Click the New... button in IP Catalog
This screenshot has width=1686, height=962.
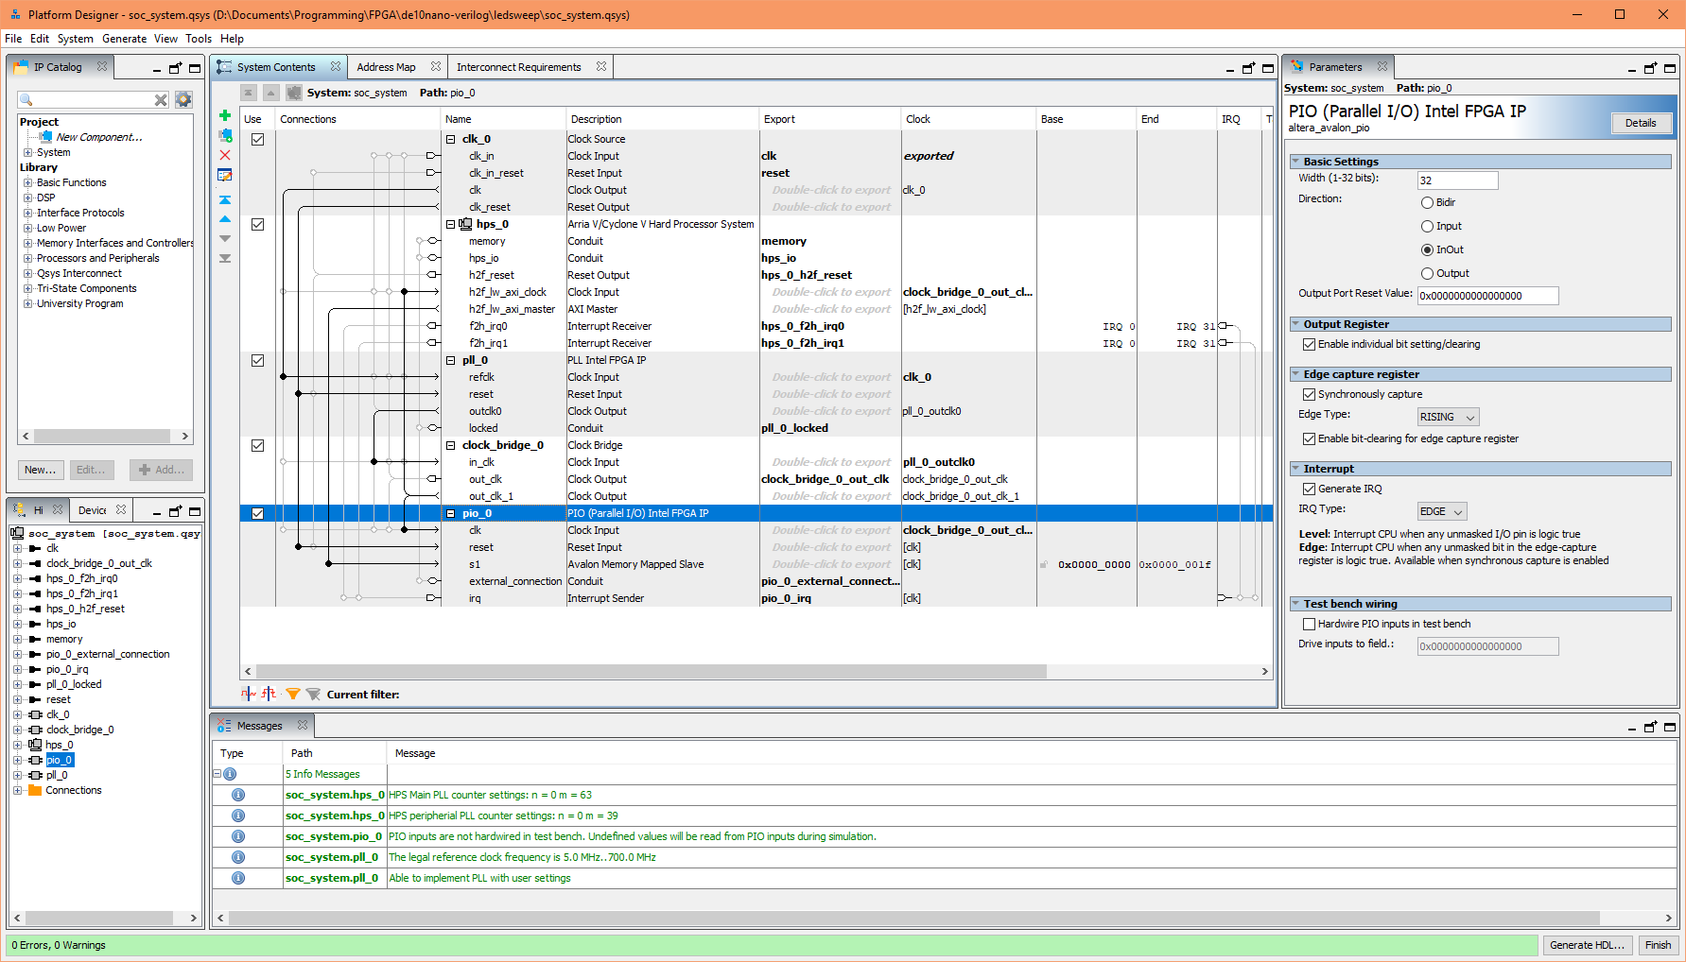coord(40,470)
